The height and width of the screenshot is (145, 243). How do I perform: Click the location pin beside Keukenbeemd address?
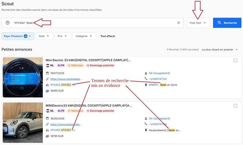coord(146,130)
